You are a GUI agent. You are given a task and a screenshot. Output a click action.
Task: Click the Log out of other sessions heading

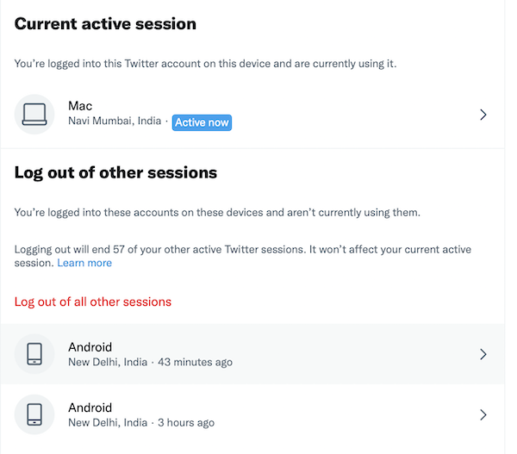pos(115,172)
